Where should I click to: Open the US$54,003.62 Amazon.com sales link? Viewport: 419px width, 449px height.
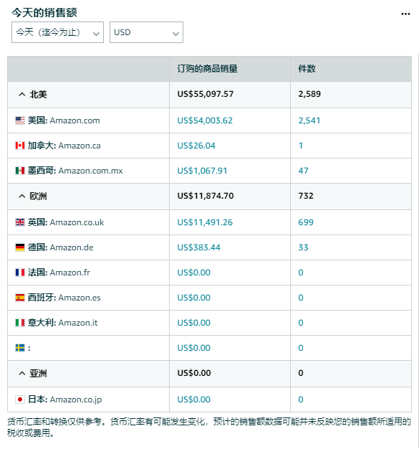click(205, 120)
